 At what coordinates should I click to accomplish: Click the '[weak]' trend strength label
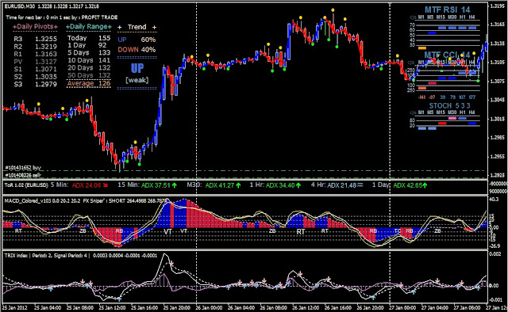click(x=137, y=80)
